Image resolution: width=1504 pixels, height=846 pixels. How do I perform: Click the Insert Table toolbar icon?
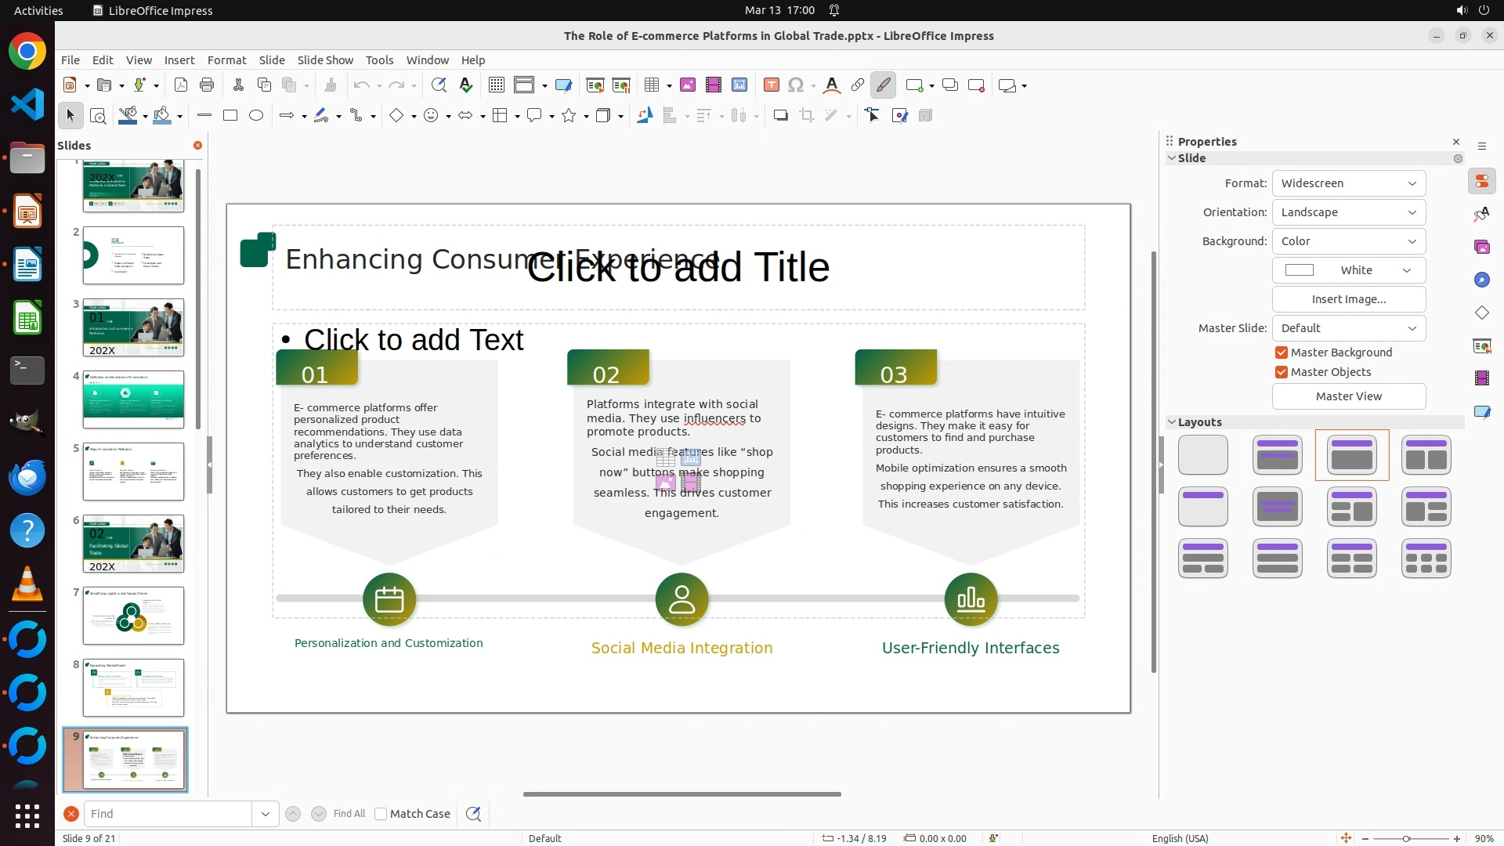652,85
